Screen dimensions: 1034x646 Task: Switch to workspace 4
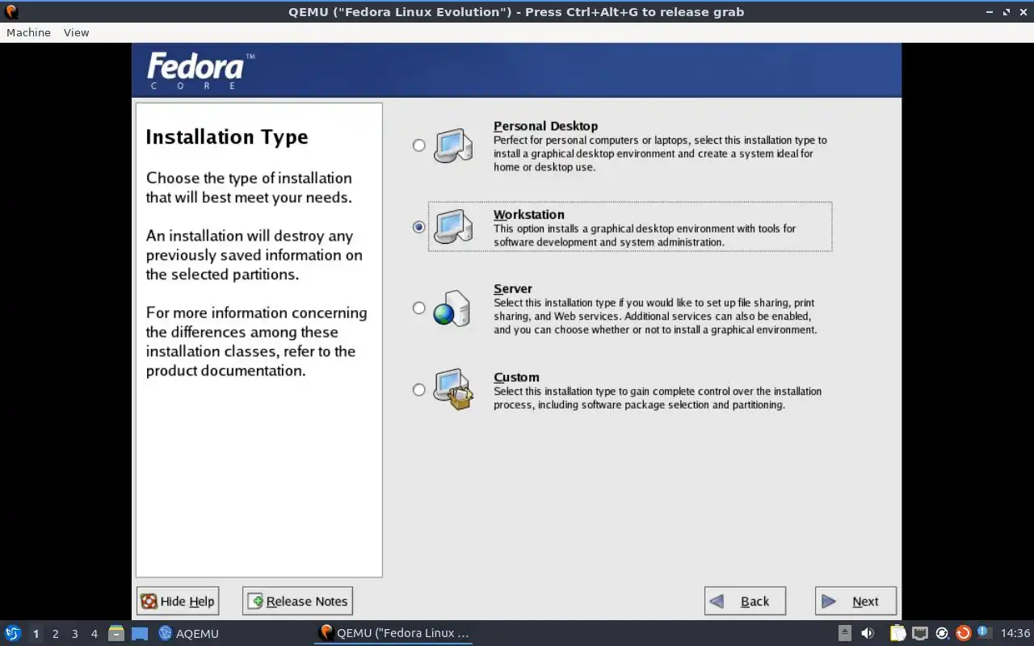[x=94, y=634]
